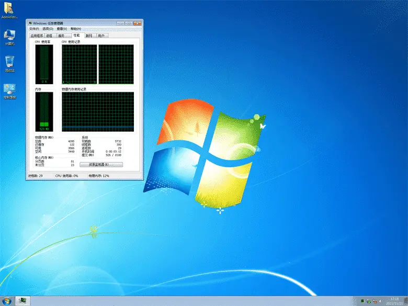Open the Control Panel (控制面板) desktop icon

pyautogui.click(x=9, y=90)
